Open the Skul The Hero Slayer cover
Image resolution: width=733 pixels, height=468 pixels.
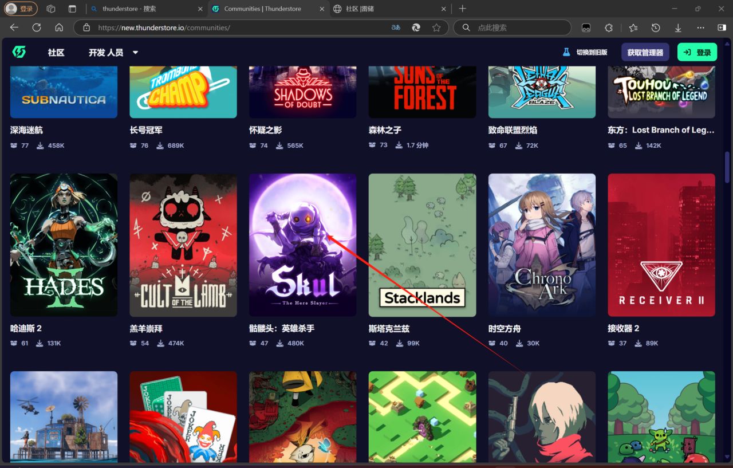[x=303, y=245]
